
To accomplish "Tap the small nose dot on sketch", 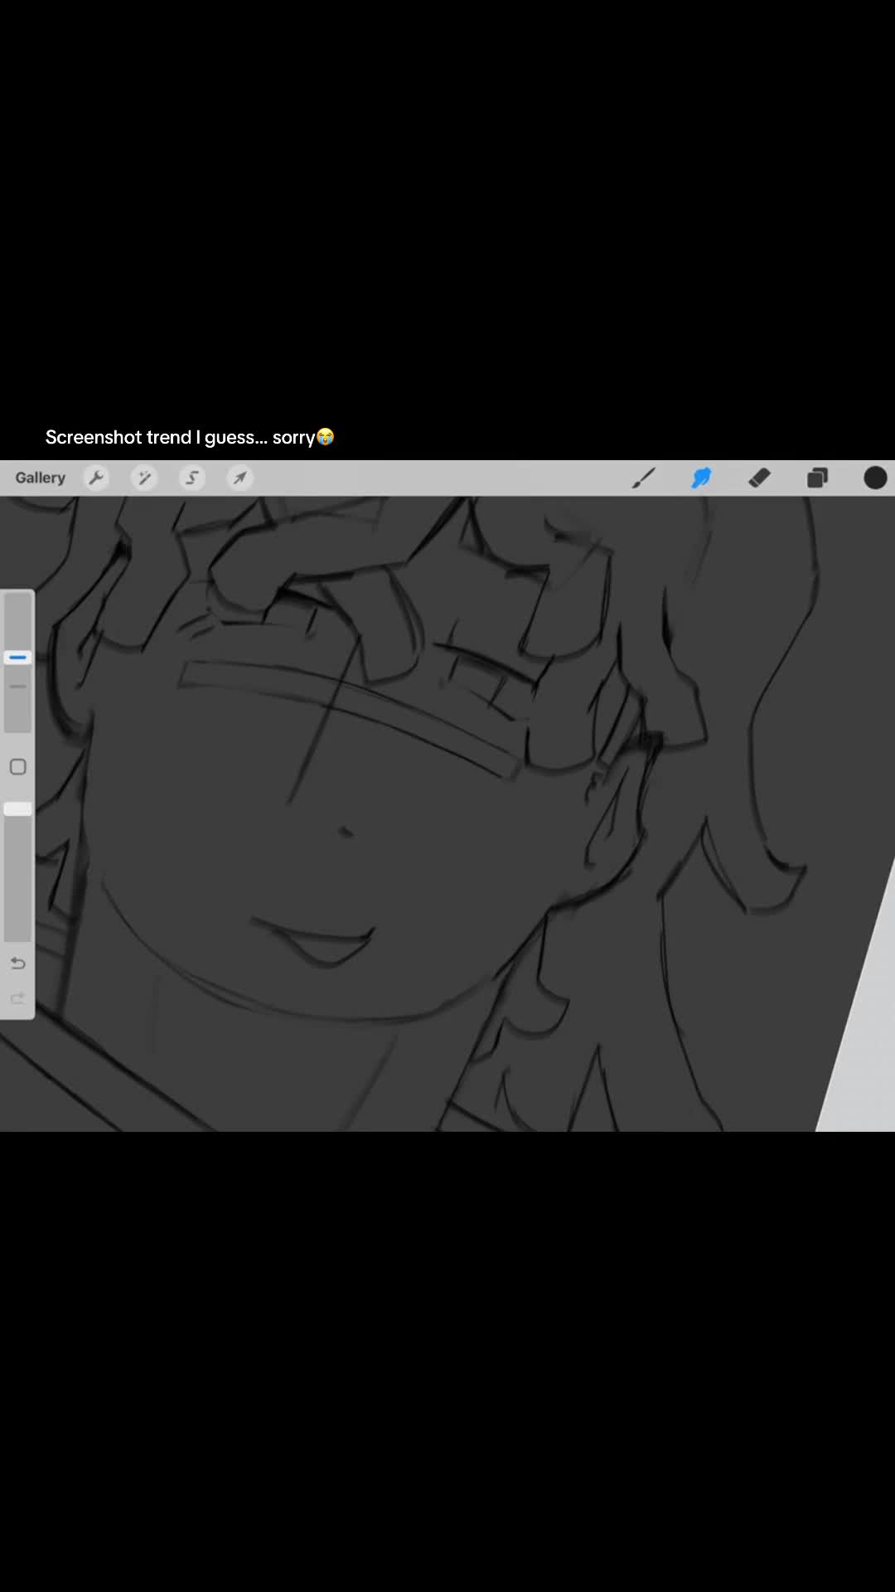I will click(x=346, y=832).
